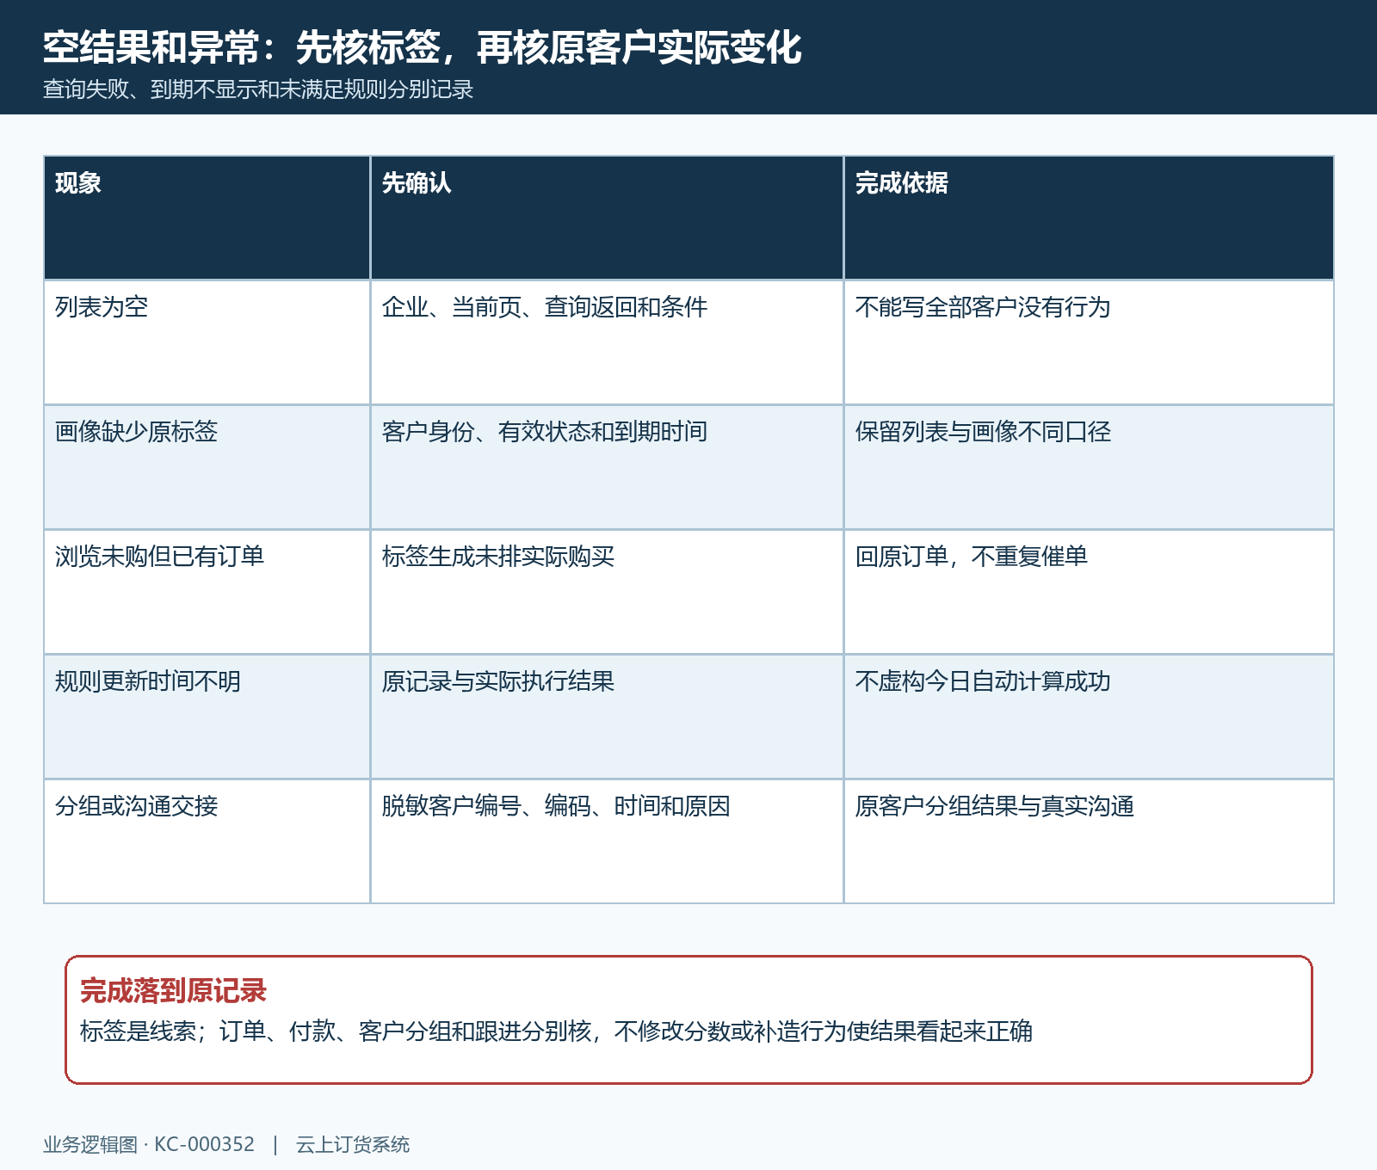
Task: Click the subtitle 查询失败、到期不显示和未满足规则分别记录
Action: click(x=258, y=89)
